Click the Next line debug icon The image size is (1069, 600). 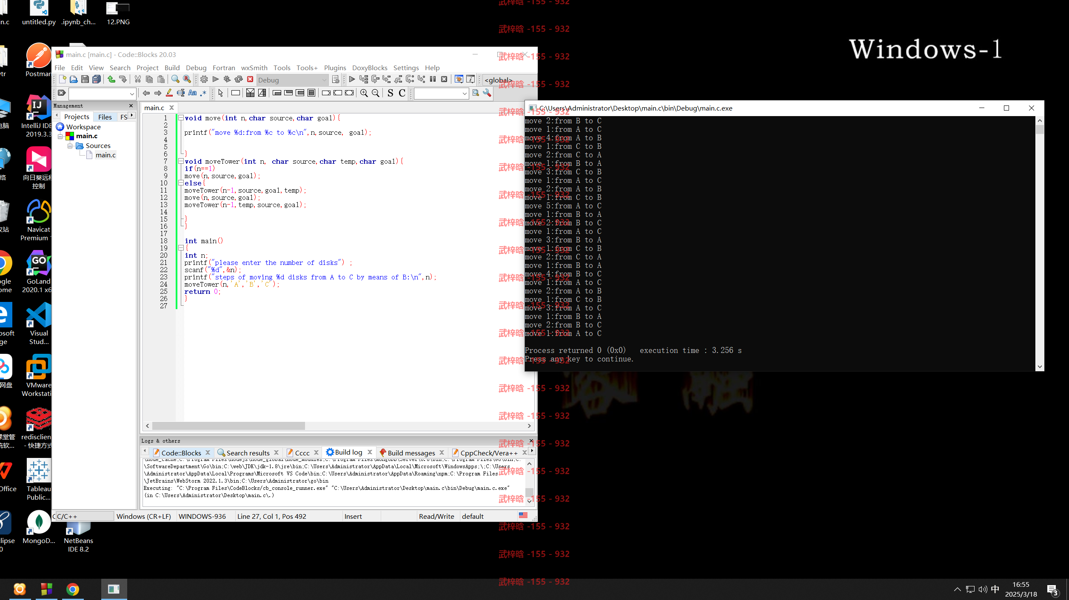(x=375, y=79)
